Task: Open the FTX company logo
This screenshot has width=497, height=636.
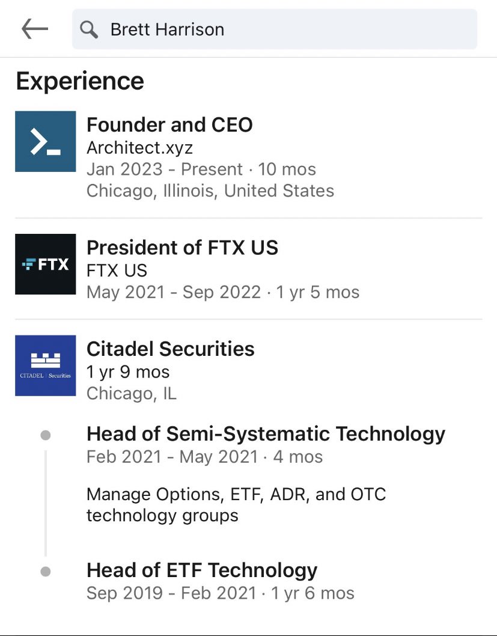Action: [x=46, y=264]
